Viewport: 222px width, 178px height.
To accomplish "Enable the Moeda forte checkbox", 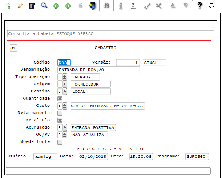I will (x=60, y=142).
